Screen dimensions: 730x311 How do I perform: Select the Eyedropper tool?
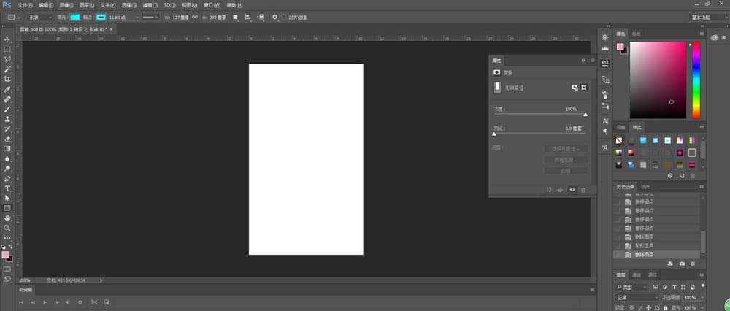pos(7,88)
